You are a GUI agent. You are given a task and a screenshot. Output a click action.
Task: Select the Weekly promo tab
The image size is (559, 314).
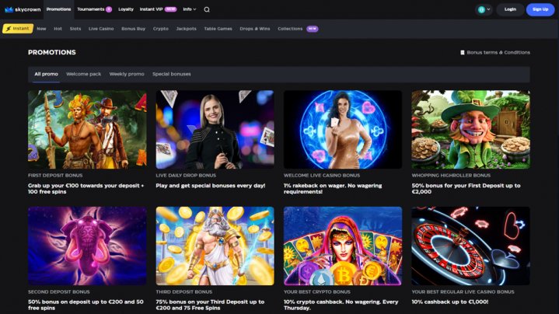tap(126, 74)
